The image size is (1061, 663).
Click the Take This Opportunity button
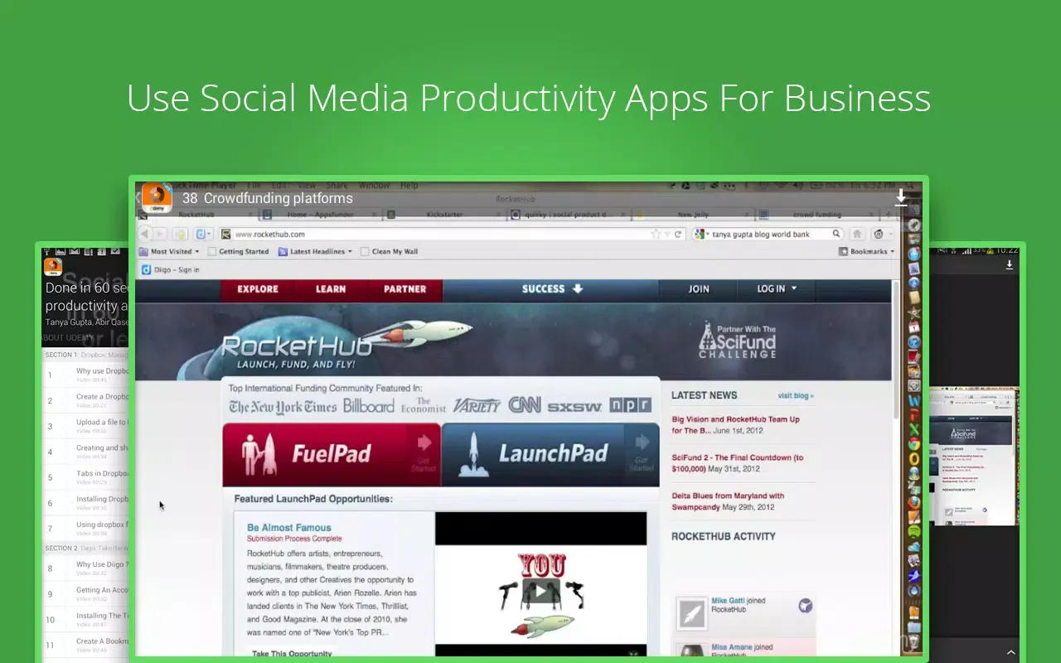coord(292,653)
